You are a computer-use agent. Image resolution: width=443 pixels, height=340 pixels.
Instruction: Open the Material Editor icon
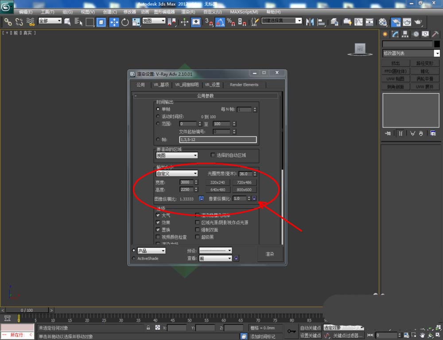[x=383, y=22]
